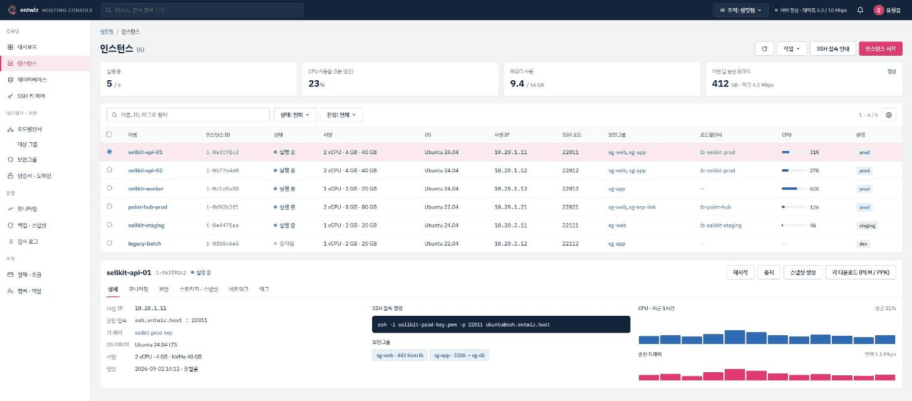Open 데이터베이스 via its database icon
Image resolution: width=912 pixels, height=401 pixels.
click(x=10, y=80)
